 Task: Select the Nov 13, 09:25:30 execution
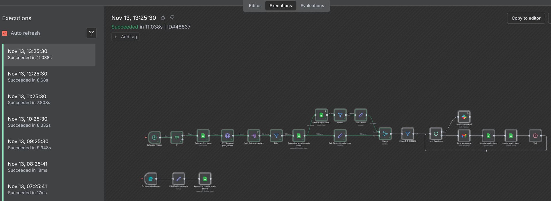point(49,145)
